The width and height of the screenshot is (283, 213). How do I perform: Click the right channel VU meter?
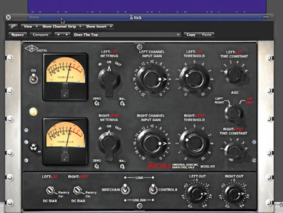(65, 141)
